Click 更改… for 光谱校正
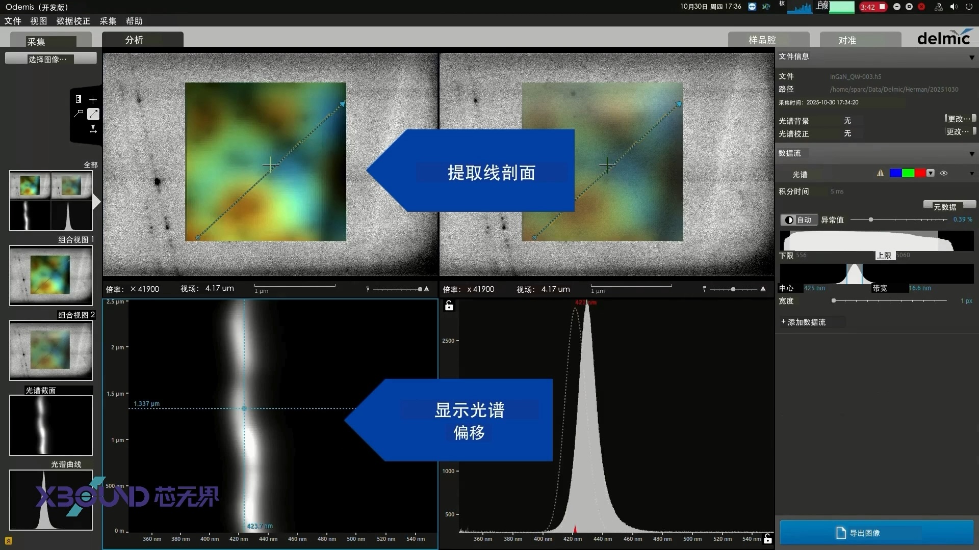 pyautogui.click(x=960, y=131)
